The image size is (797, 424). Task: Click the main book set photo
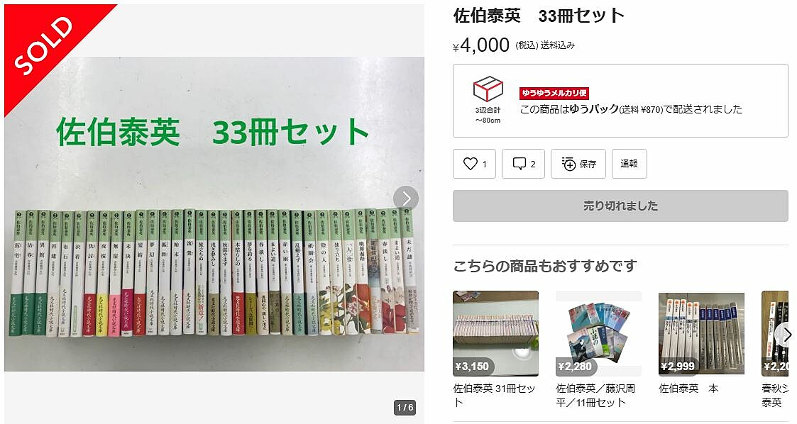214,213
